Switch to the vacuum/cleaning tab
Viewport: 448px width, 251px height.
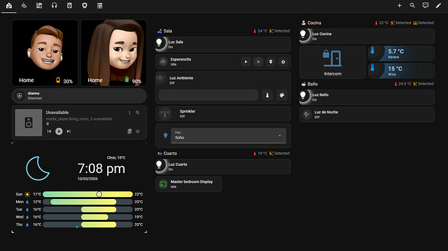coord(24,5)
